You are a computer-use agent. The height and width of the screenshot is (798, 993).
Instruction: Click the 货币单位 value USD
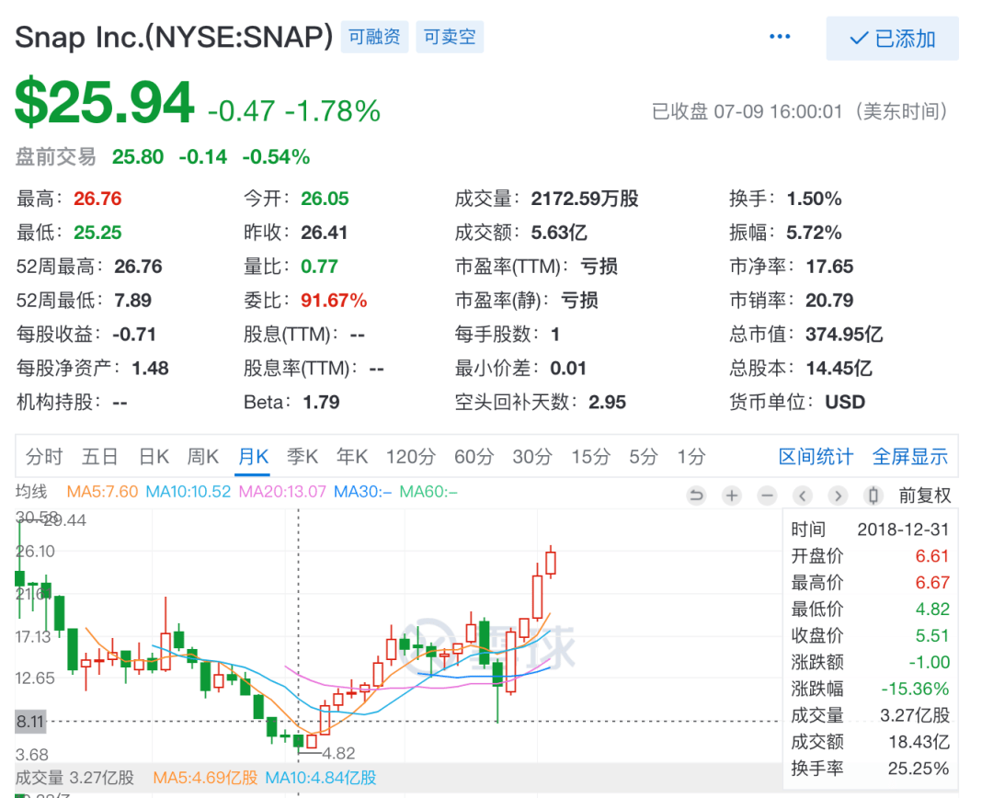coord(845,402)
